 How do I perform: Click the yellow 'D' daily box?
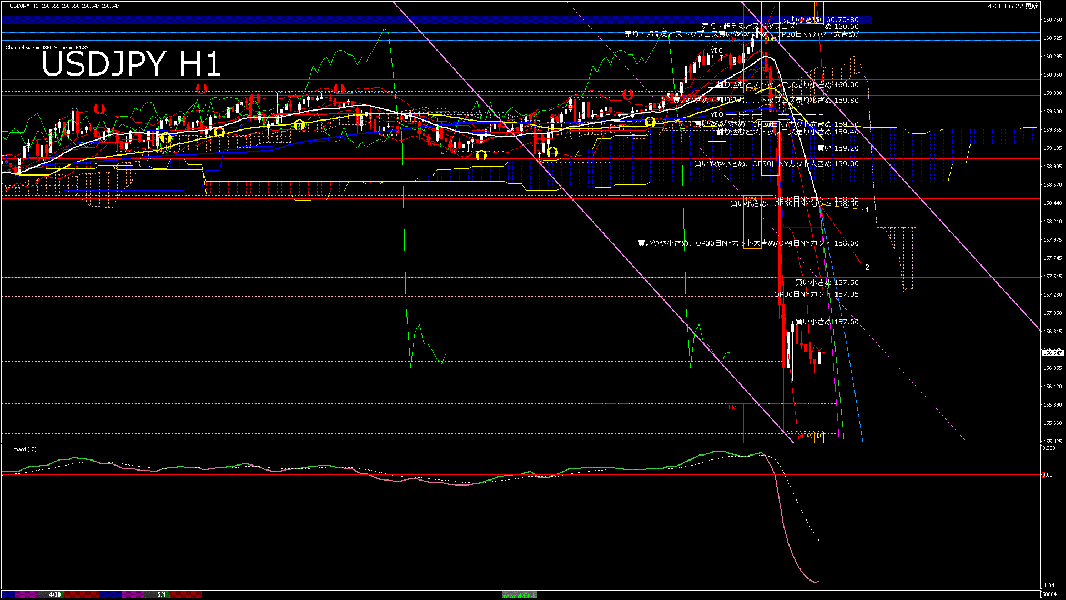pyautogui.click(x=819, y=436)
